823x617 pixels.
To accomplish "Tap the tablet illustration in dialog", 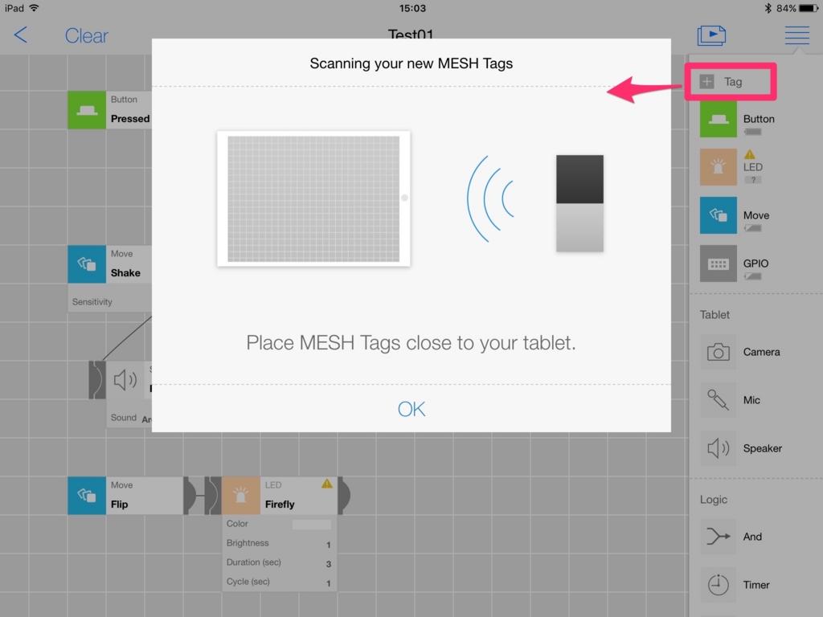I will click(313, 199).
